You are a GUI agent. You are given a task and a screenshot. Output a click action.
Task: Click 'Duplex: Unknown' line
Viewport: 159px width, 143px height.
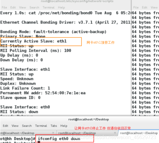coord(18,83)
